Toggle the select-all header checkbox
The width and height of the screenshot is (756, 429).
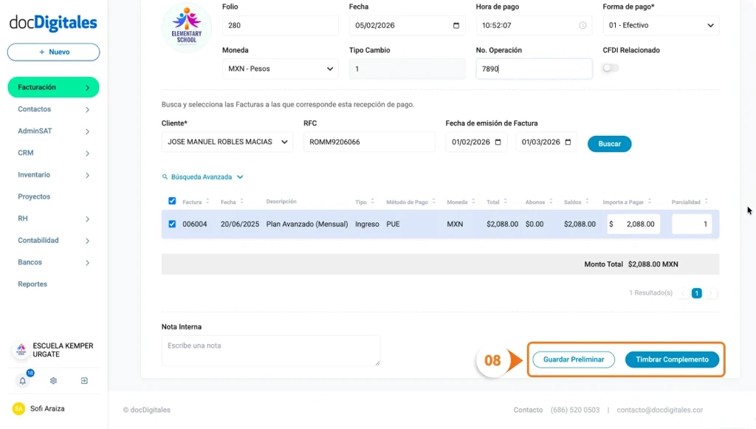click(x=173, y=201)
